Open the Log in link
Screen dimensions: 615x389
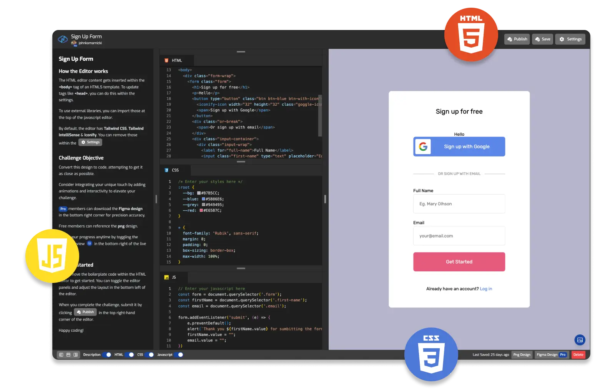[x=486, y=289]
